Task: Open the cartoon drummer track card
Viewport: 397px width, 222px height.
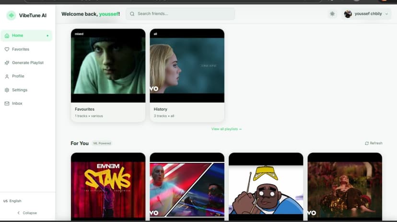Action: click(x=266, y=187)
